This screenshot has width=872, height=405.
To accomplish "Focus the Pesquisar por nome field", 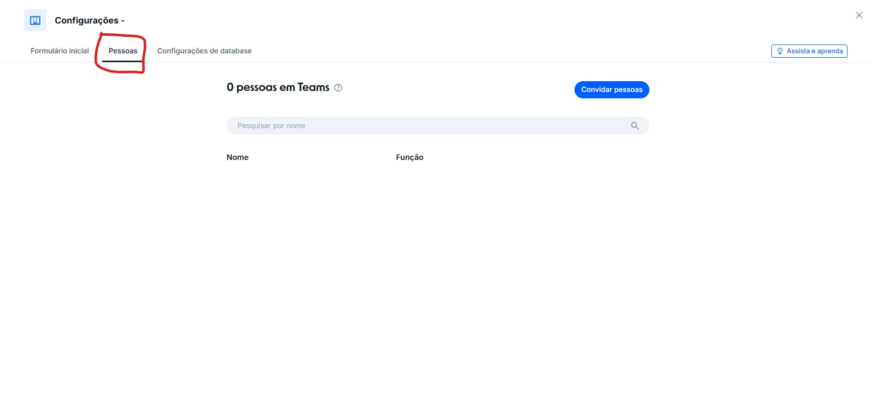I will (x=437, y=126).
